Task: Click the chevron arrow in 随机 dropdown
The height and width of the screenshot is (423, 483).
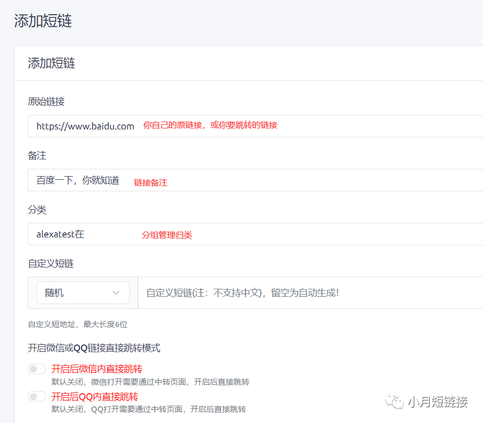Action: coord(116,292)
